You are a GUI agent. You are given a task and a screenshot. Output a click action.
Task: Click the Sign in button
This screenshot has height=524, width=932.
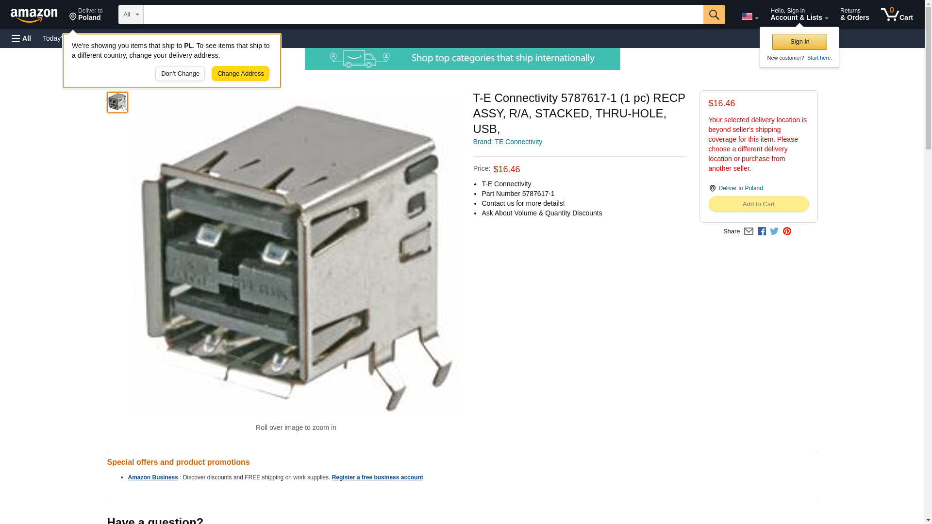799,42
